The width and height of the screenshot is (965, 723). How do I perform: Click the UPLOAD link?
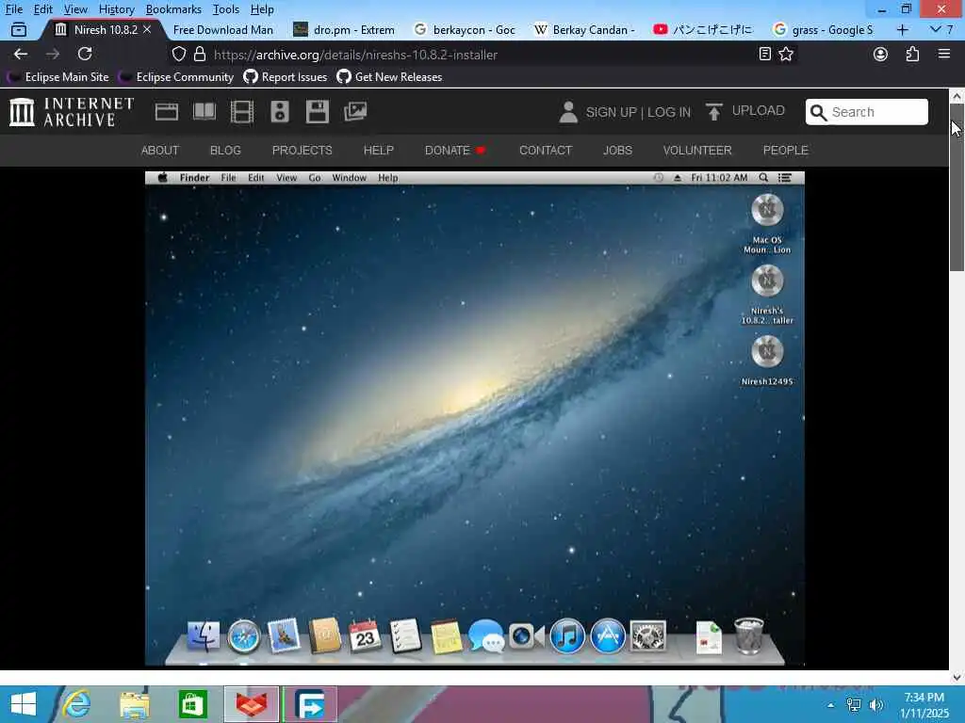(x=759, y=111)
